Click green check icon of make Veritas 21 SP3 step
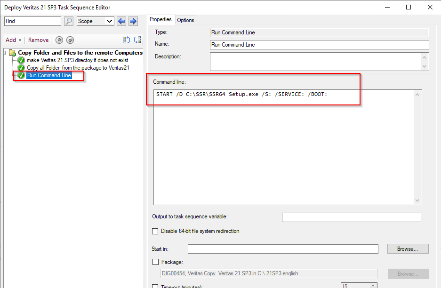This screenshot has height=288, width=441. [x=21, y=60]
